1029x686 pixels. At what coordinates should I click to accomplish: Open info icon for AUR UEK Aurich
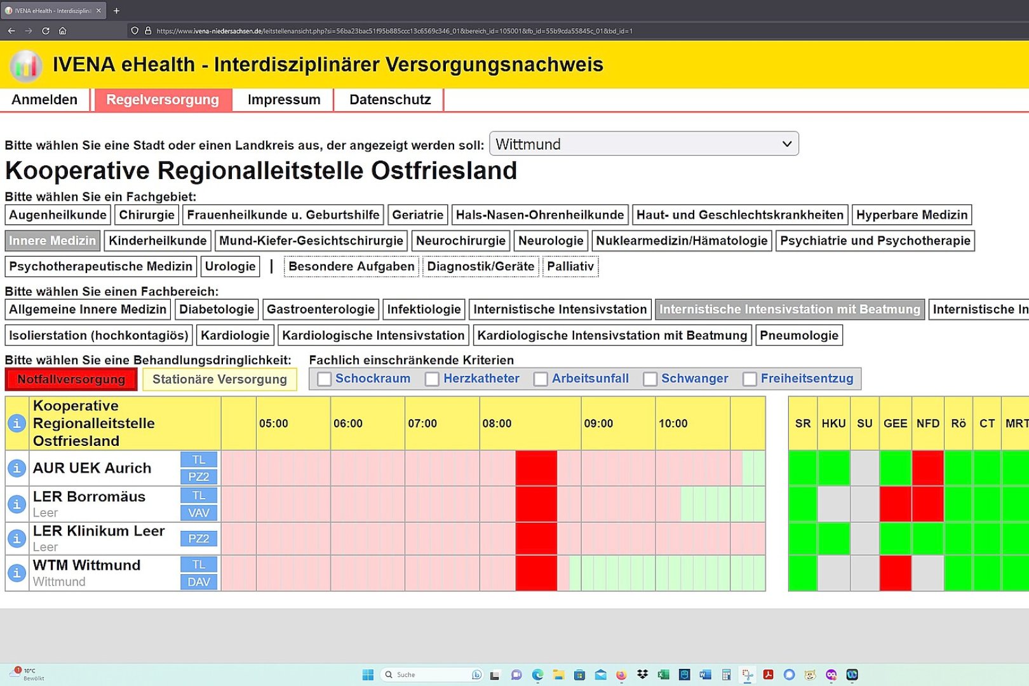pyautogui.click(x=17, y=468)
